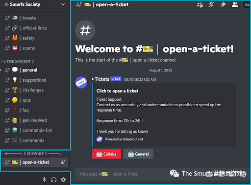
Task: Select open-a-ticket in the channel list
Action: pos(35,162)
